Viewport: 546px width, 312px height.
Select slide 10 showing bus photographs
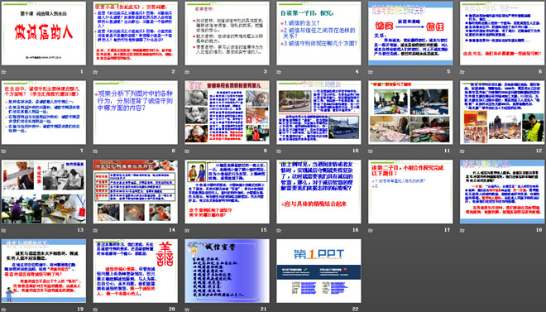pos(319,113)
